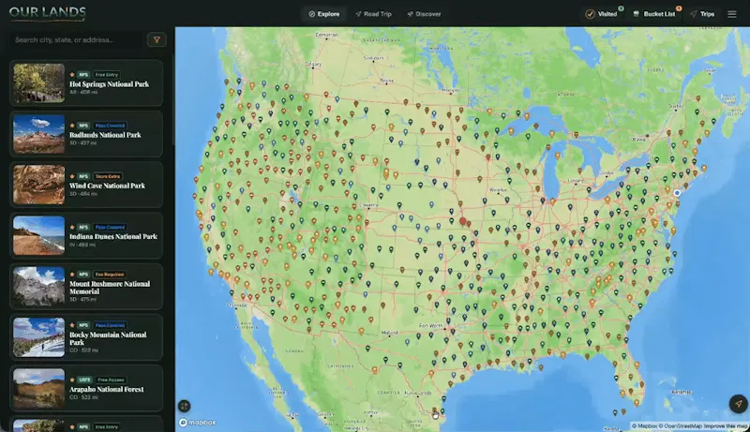Click the Badlands National Park thumbnail
Viewport: 750px width, 432px height.
38,134
